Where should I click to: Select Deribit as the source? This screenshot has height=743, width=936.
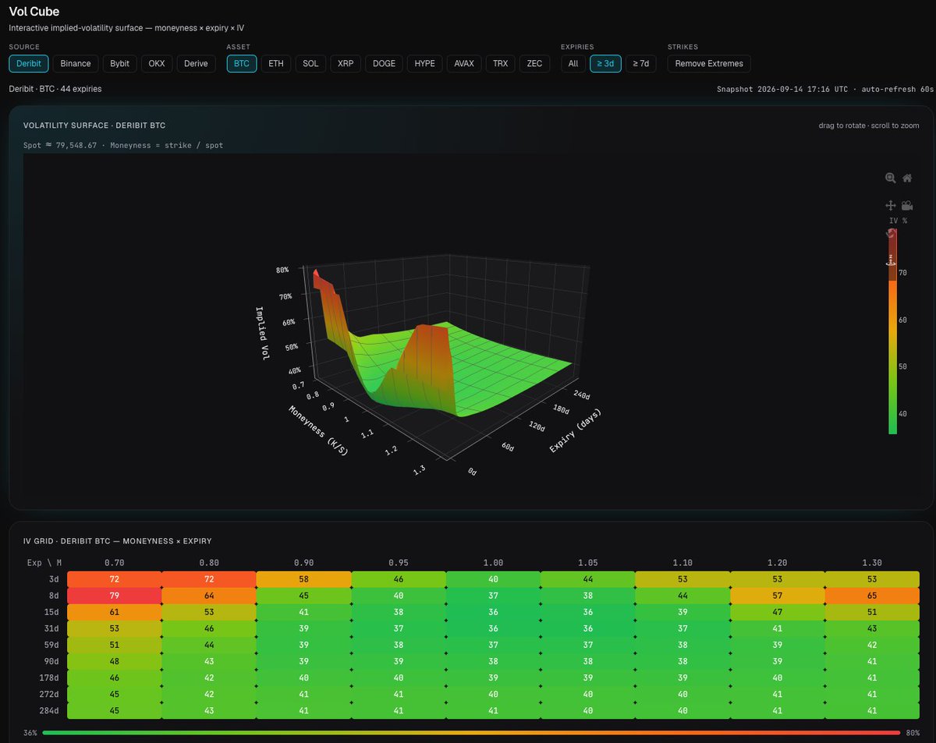(x=29, y=63)
